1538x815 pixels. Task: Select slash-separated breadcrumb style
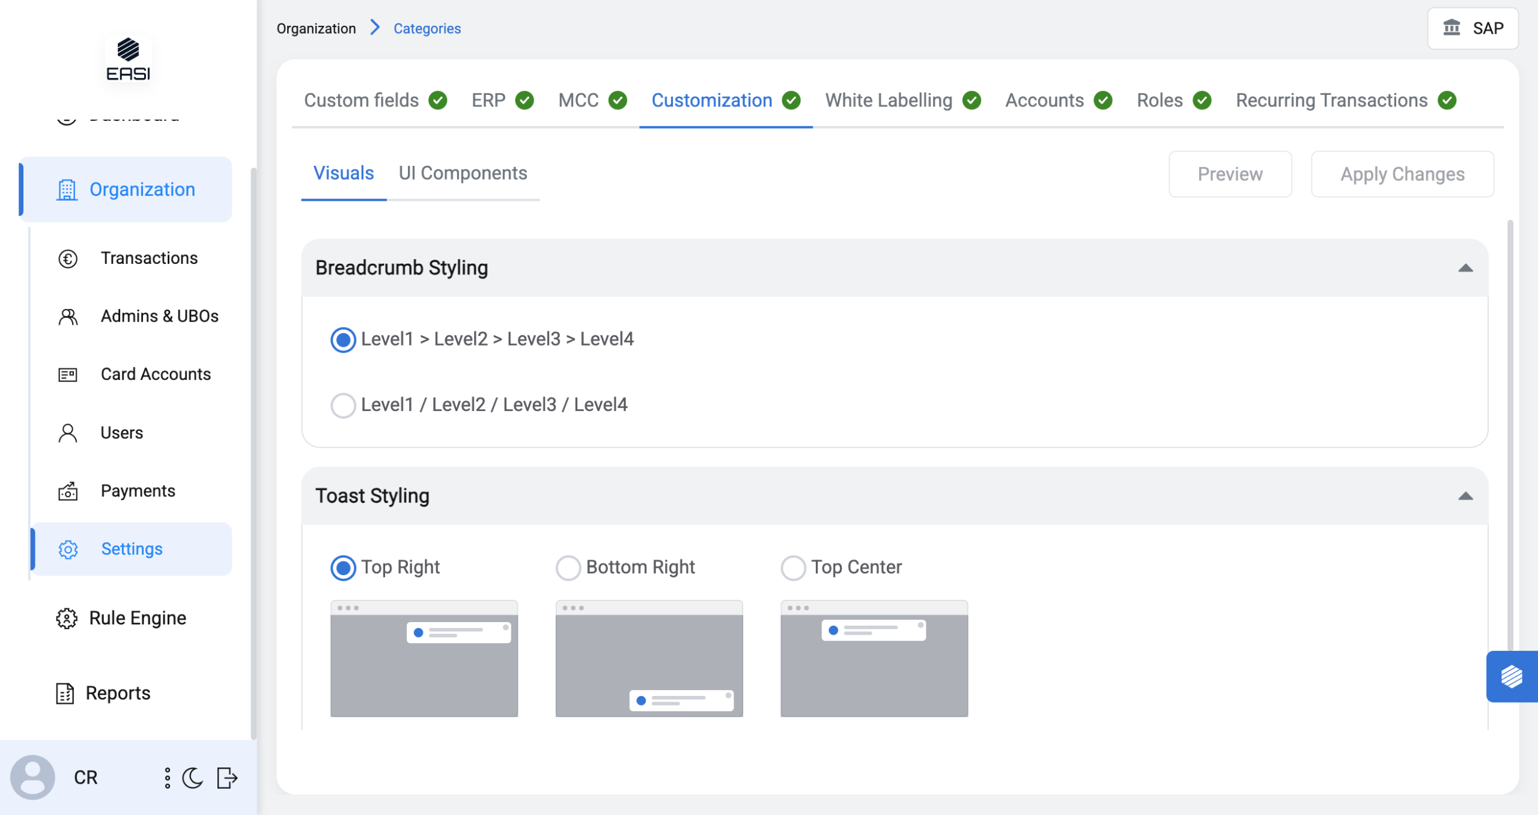(343, 405)
